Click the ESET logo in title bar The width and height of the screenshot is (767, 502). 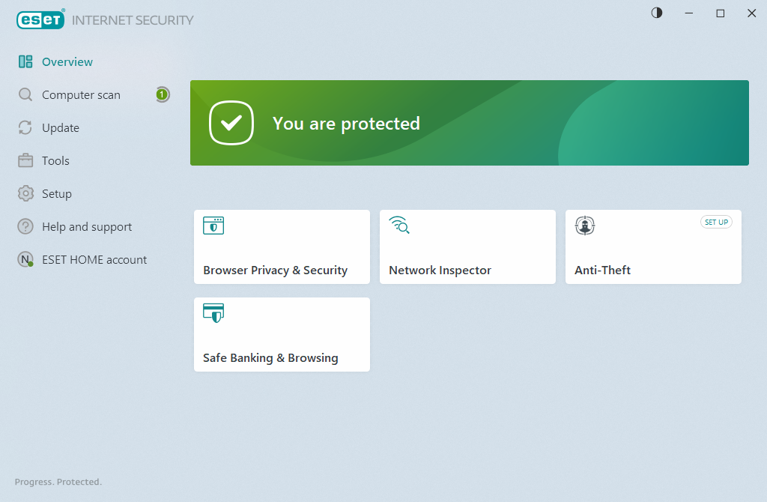point(42,20)
